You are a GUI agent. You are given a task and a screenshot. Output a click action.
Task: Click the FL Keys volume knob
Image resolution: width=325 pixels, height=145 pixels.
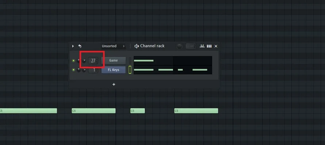84,70
